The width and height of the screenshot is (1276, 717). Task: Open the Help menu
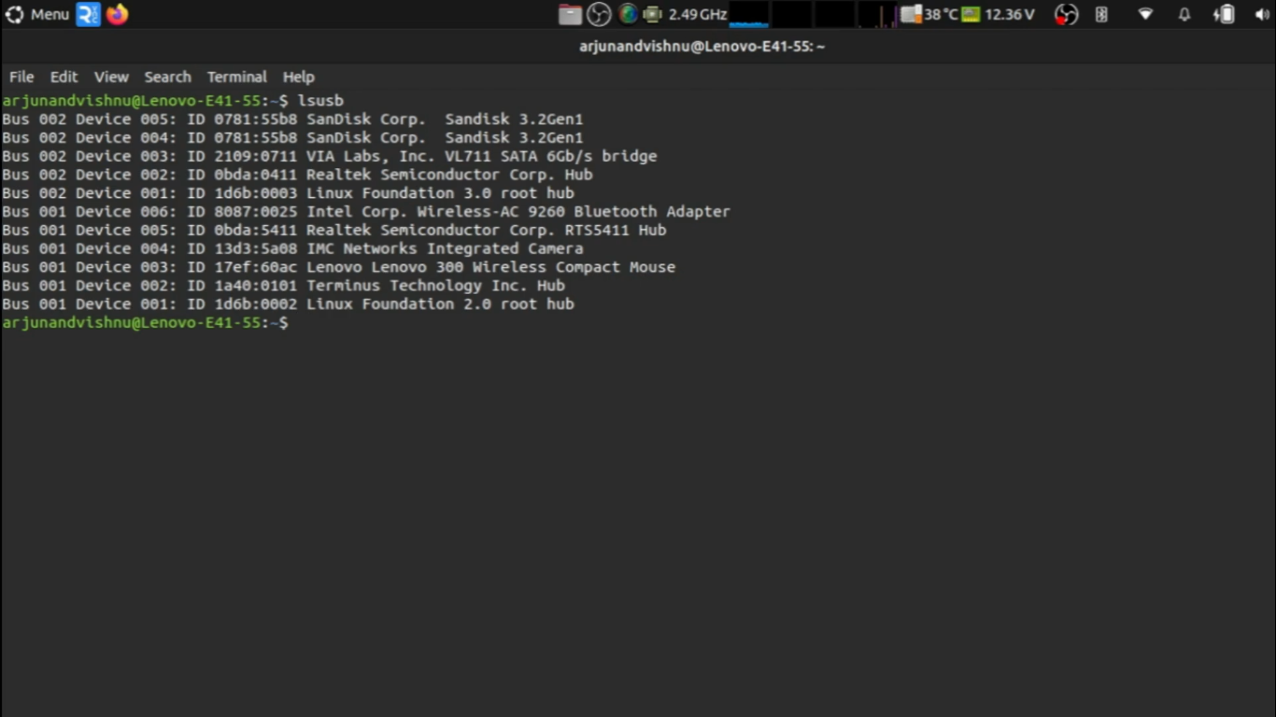(298, 77)
